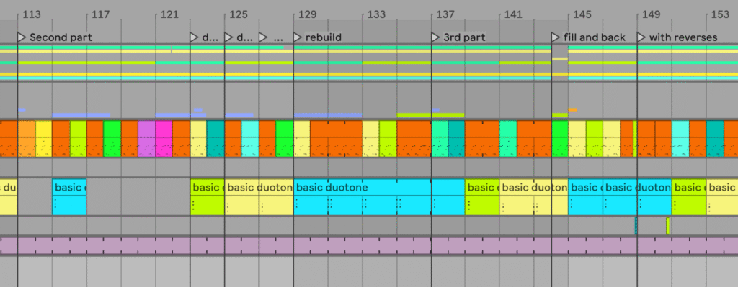Select the 3rd part locator label
This screenshot has height=287, width=738.
point(464,37)
